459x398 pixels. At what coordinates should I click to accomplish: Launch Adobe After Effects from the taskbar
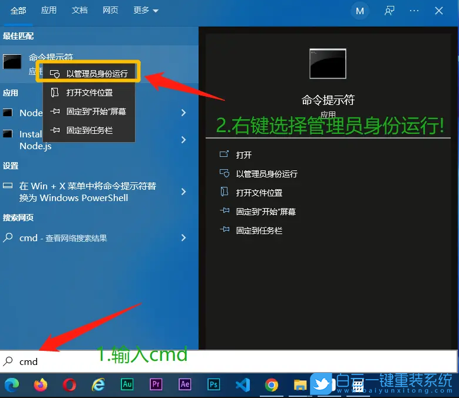[185, 384]
